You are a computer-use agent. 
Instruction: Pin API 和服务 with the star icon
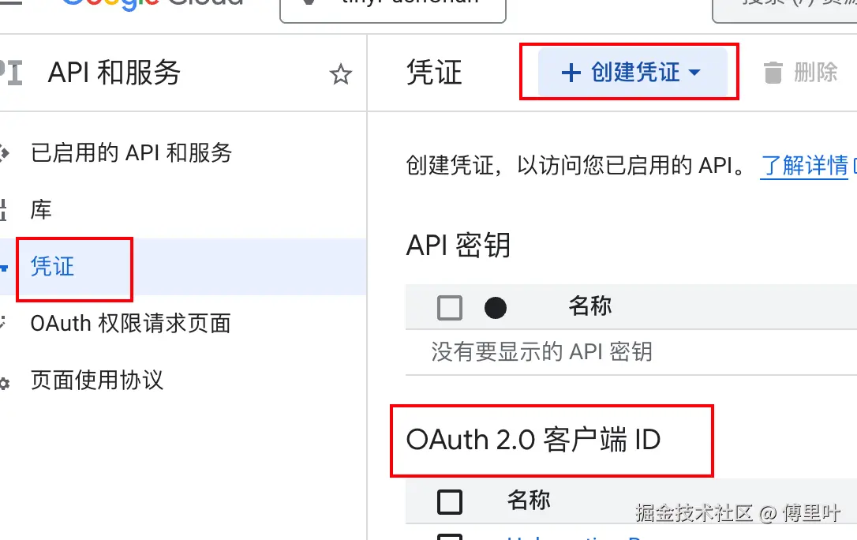(340, 74)
